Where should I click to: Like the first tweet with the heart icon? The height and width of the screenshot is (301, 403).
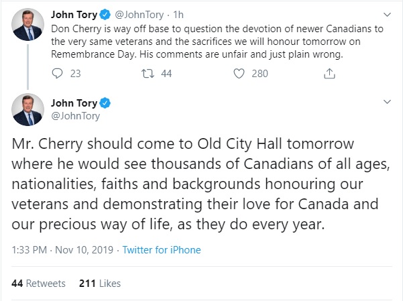pyautogui.click(x=238, y=74)
